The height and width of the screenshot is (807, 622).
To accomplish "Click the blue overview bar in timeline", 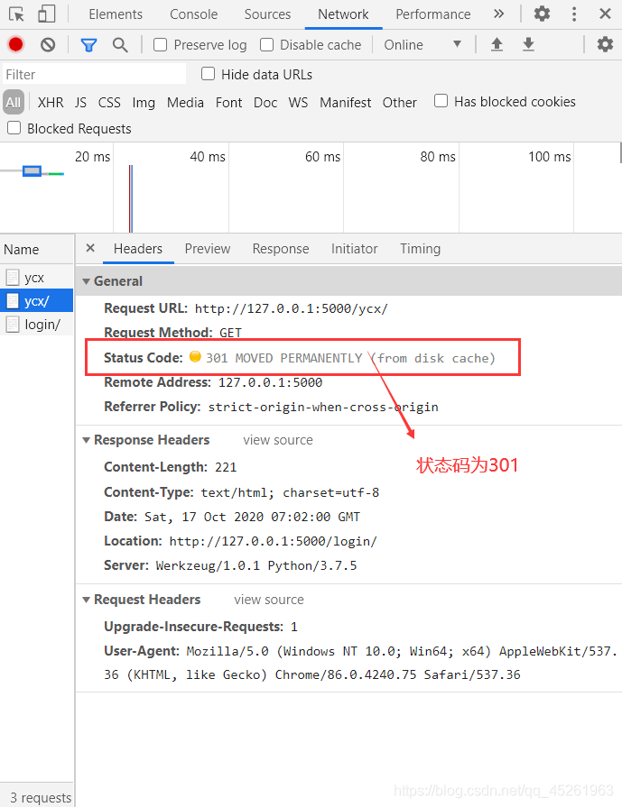I will coord(32,171).
